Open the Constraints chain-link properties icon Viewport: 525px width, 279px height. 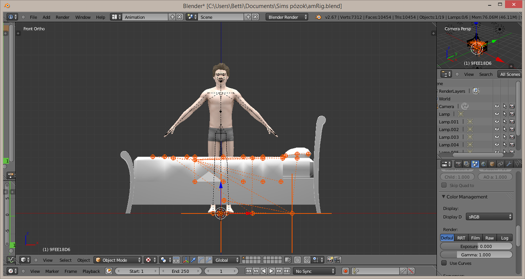click(500, 164)
